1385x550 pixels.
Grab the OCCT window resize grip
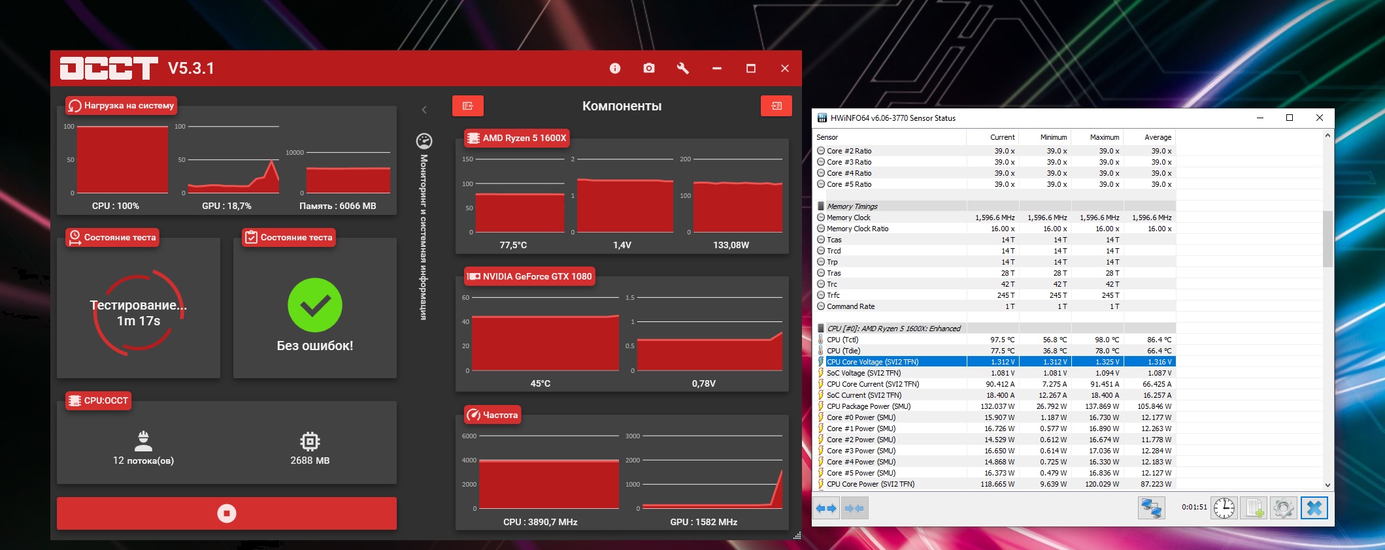[797, 535]
